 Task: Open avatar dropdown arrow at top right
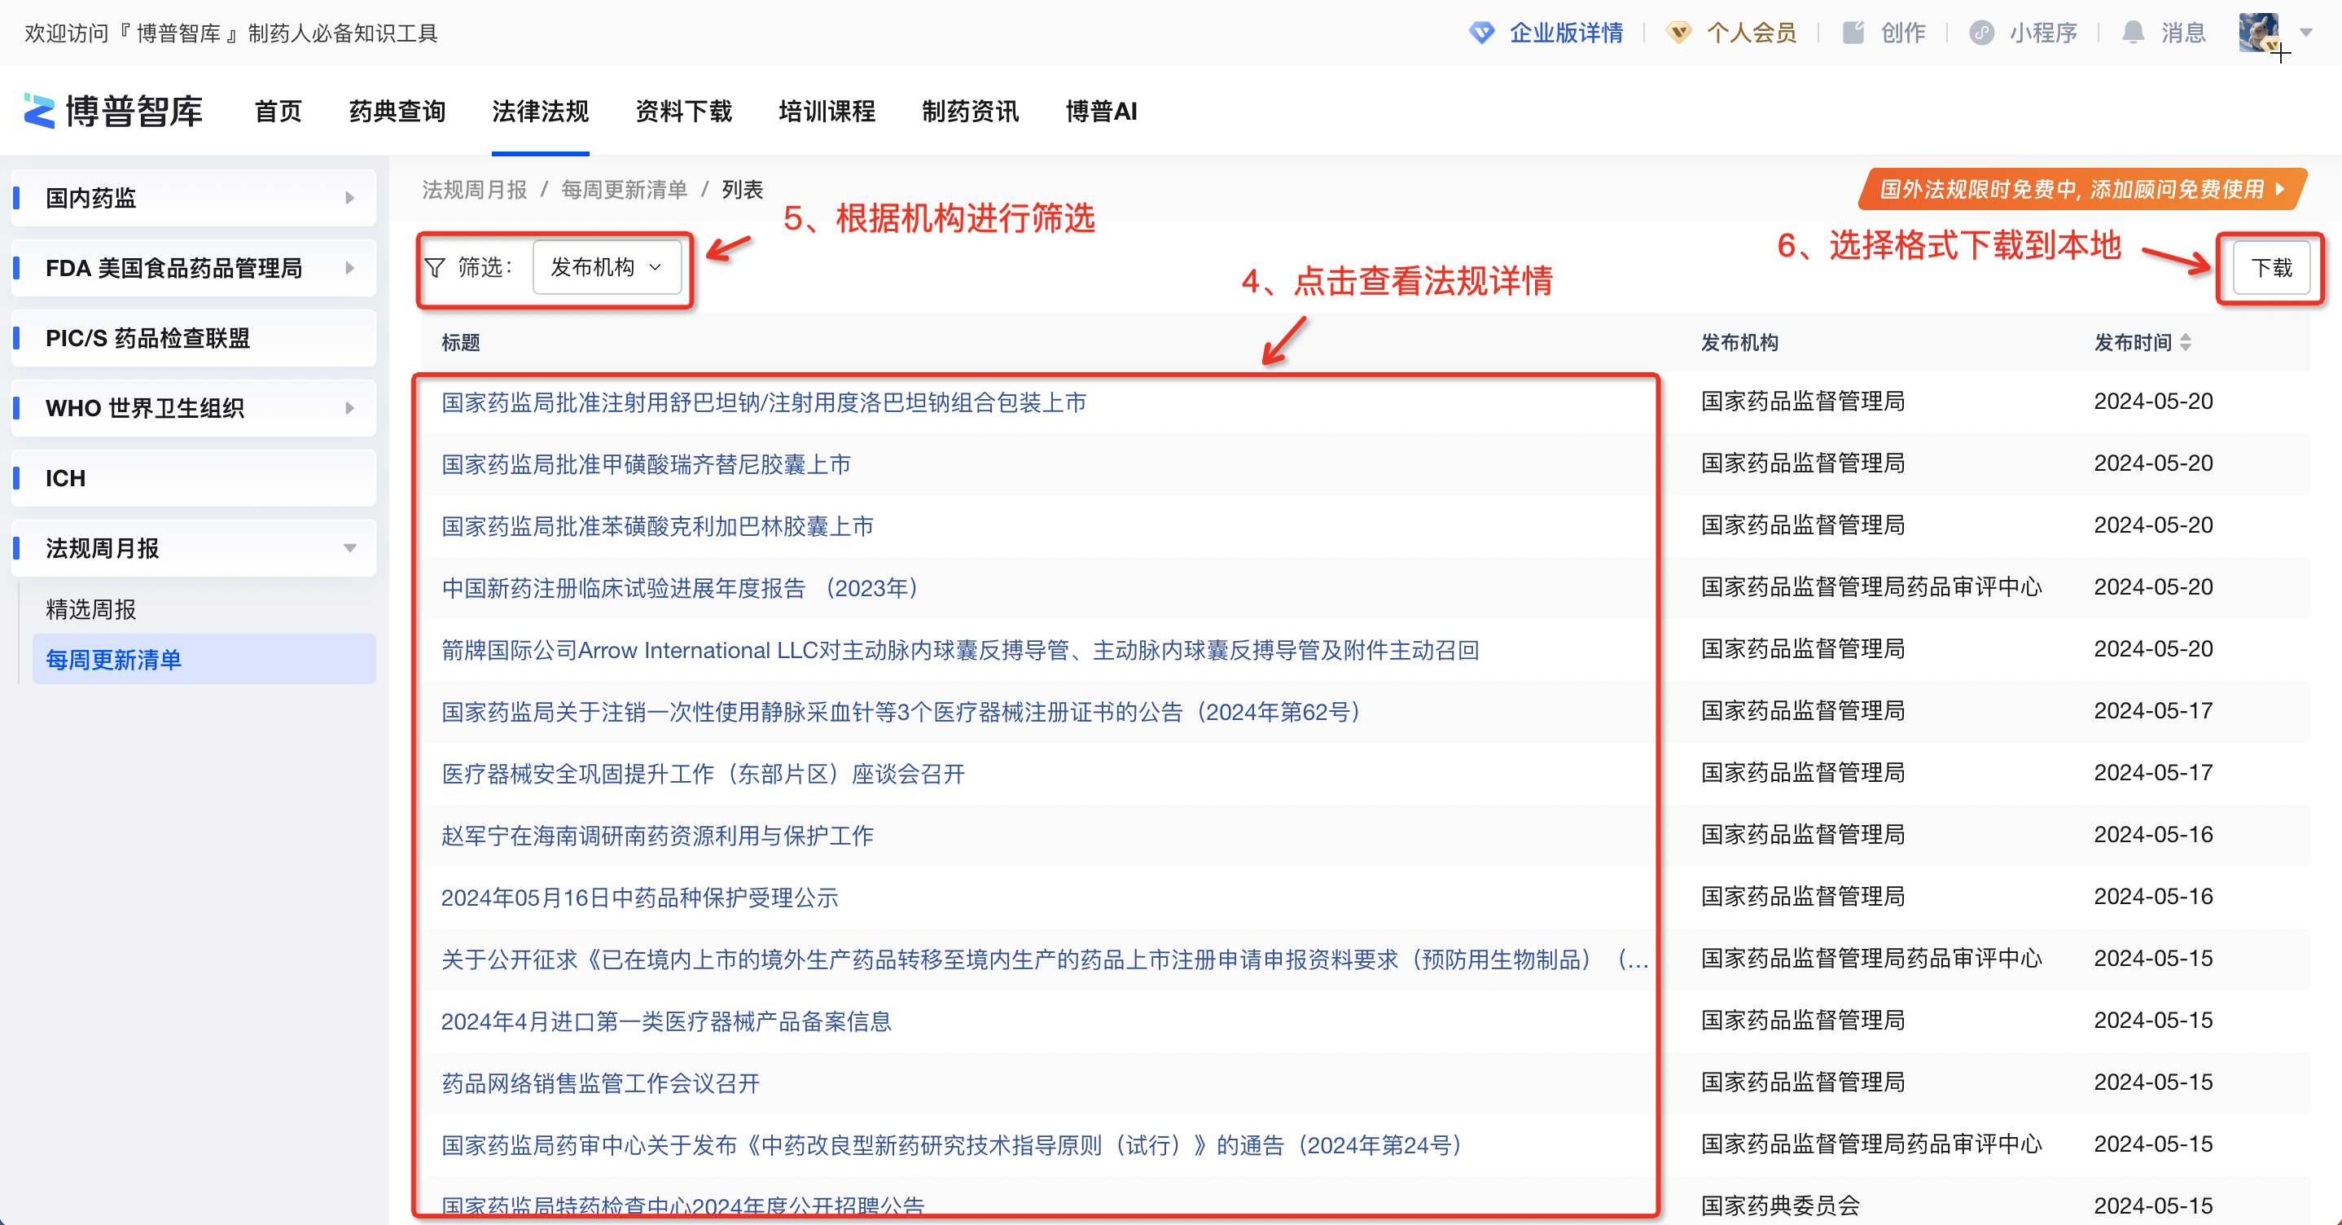point(2305,33)
